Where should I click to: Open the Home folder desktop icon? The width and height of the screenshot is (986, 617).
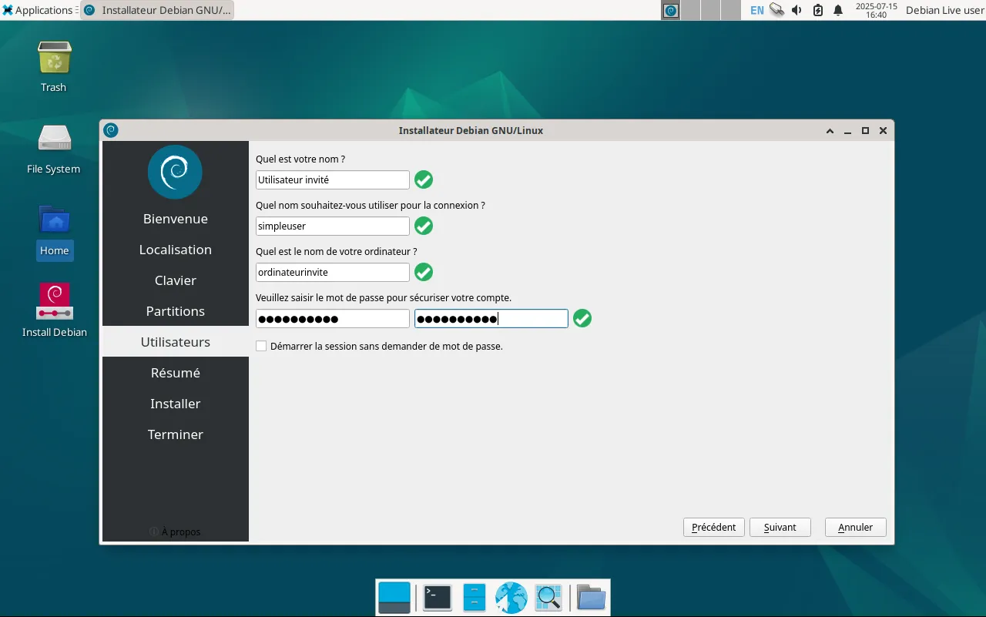tap(54, 223)
